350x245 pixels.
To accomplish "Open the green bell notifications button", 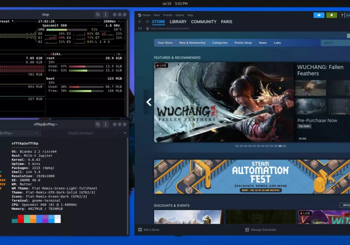I will (x=331, y=15).
